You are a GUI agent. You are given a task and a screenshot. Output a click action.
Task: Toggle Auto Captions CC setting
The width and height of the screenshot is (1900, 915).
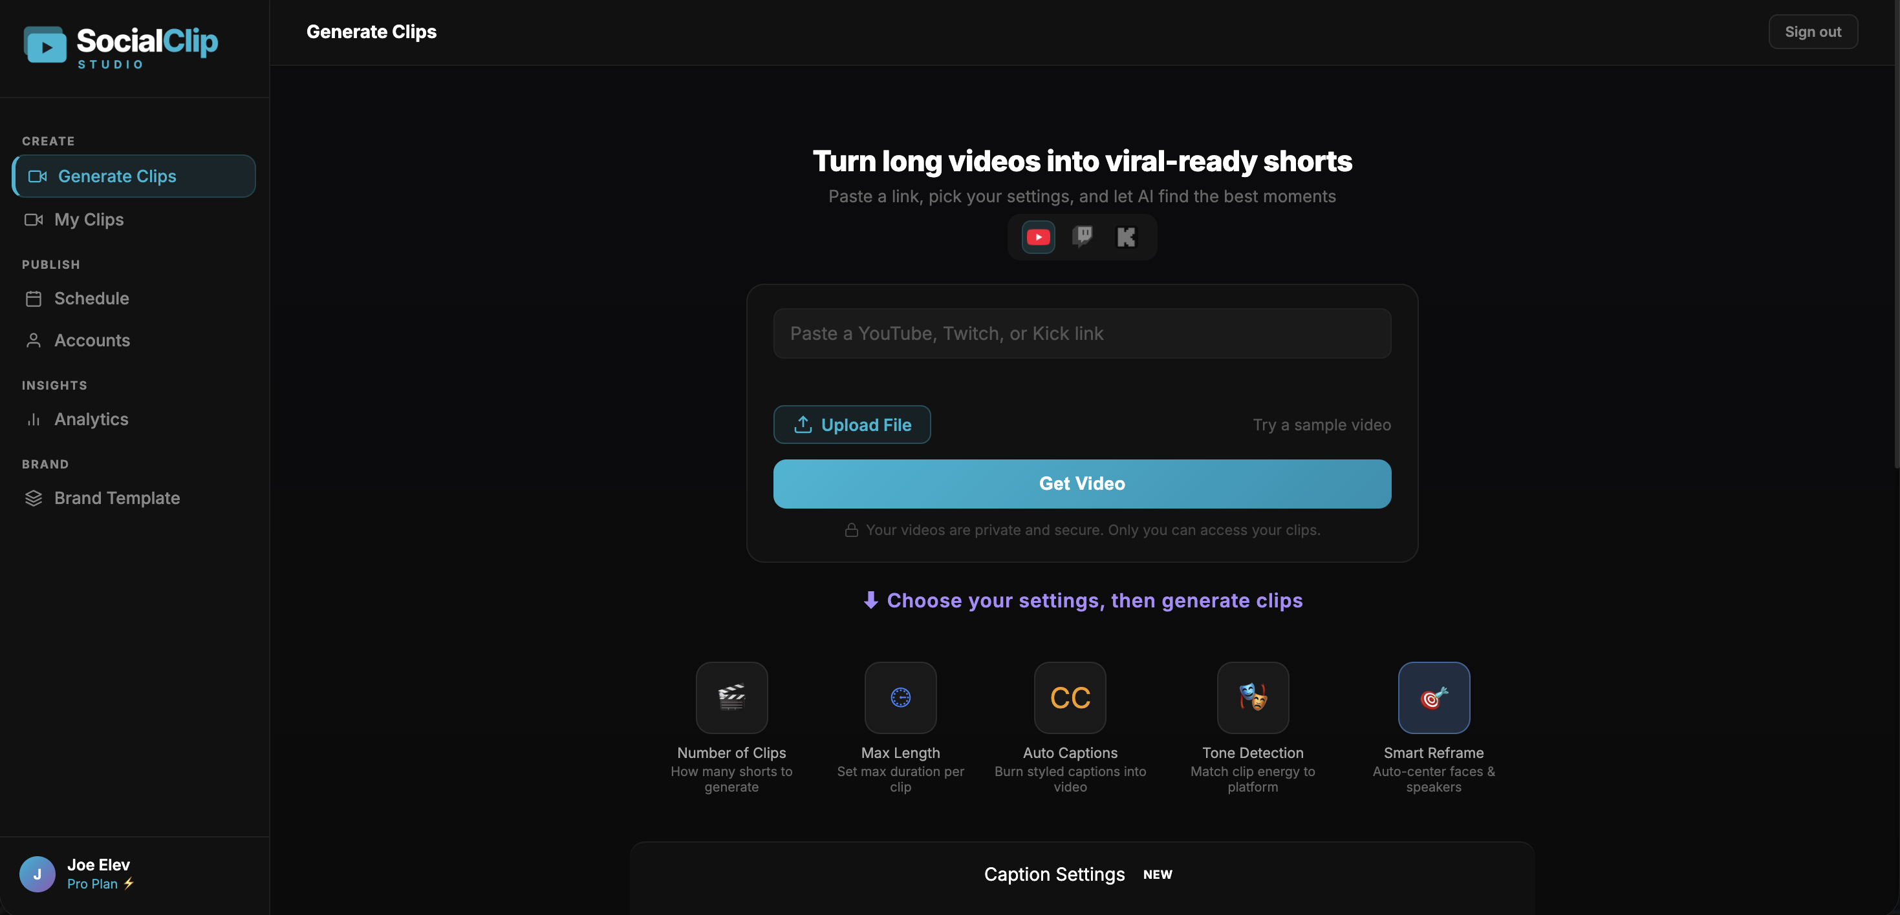[1070, 698]
